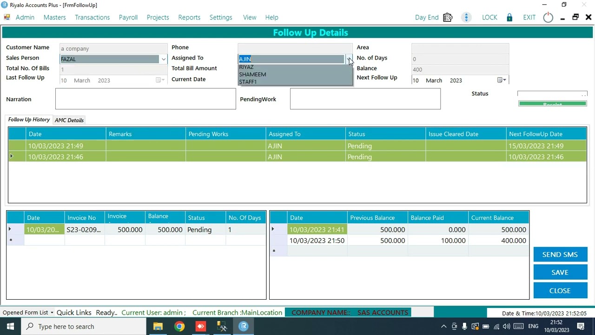595x335 pixels.
Task: Open the Reports menu
Action: [x=189, y=17]
